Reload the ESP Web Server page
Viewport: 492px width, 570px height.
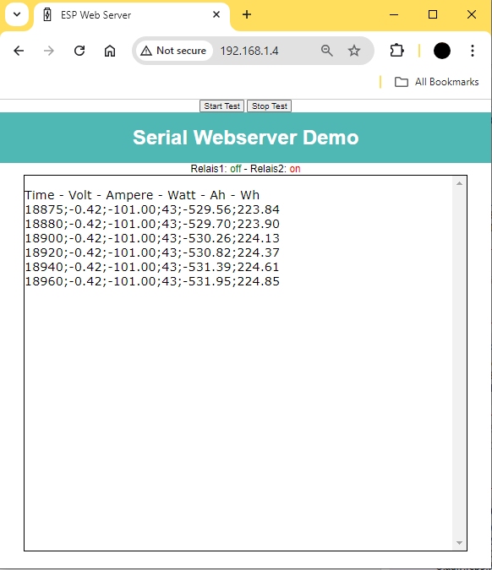click(79, 51)
